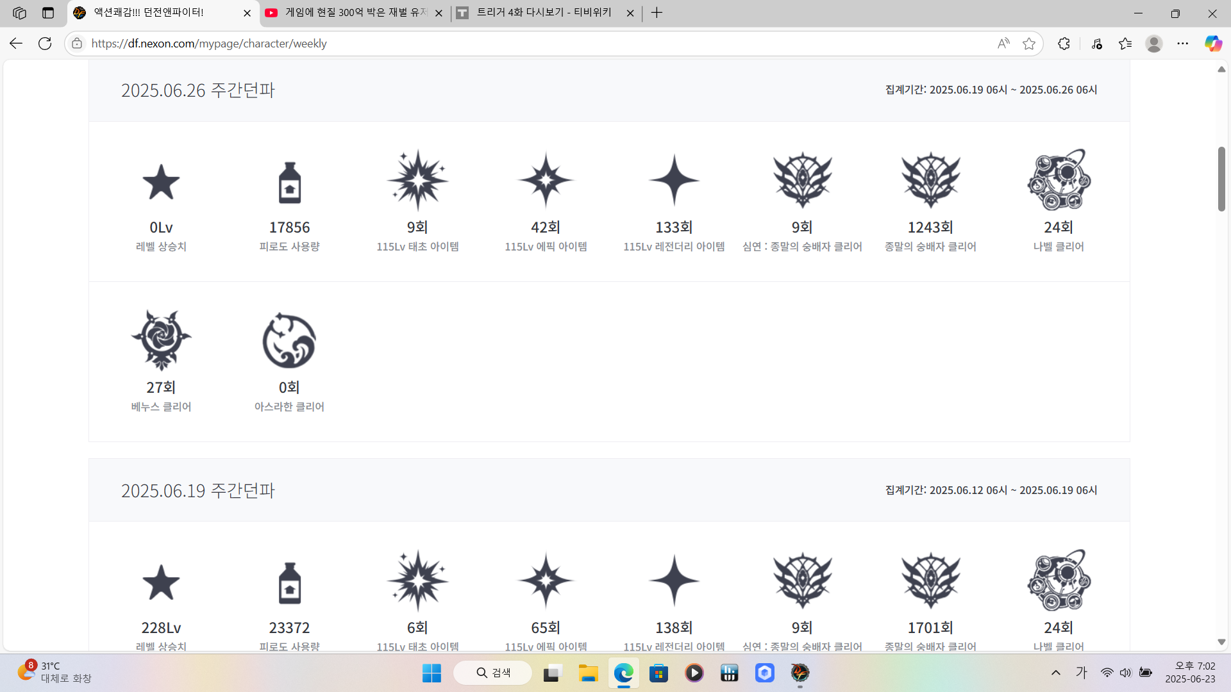This screenshot has width=1231, height=692.
Task: Click the Nabel clear icon in 06.26 section
Action: (x=1059, y=180)
